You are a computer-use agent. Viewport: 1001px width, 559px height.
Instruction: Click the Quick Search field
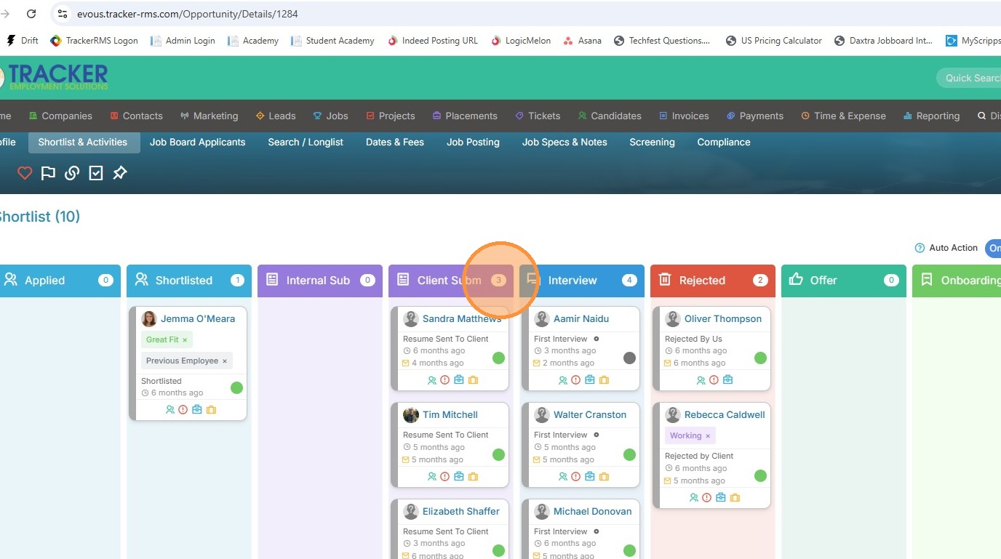969,78
